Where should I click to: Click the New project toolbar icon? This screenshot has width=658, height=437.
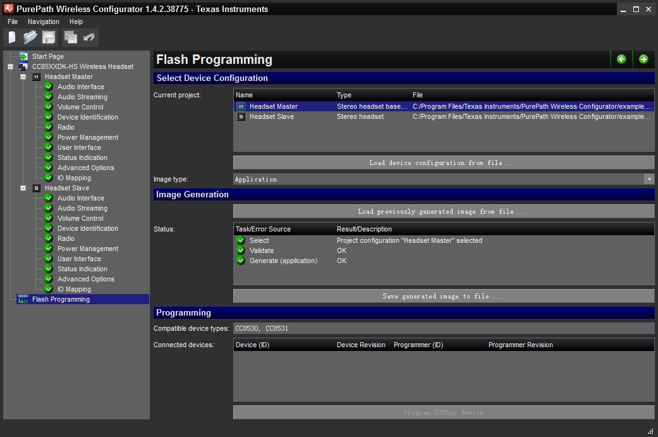click(12, 38)
